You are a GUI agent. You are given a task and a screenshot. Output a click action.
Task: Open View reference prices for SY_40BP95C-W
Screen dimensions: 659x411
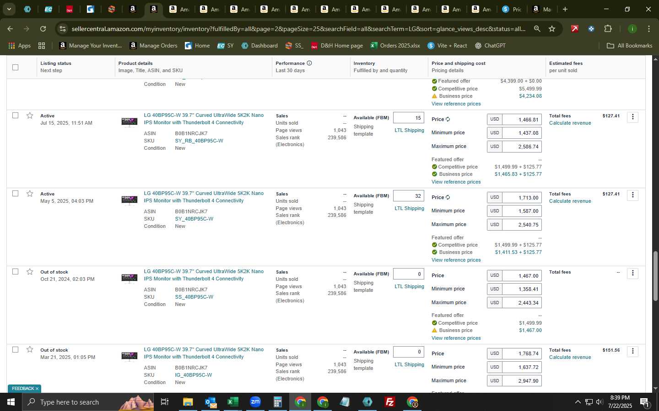pyautogui.click(x=456, y=260)
